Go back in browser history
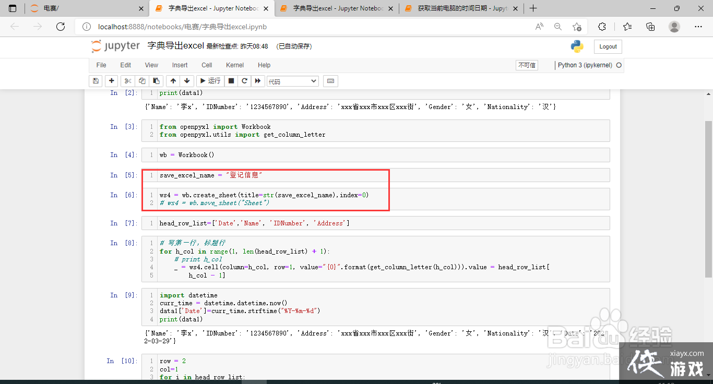 pyautogui.click(x=15, y=27)
